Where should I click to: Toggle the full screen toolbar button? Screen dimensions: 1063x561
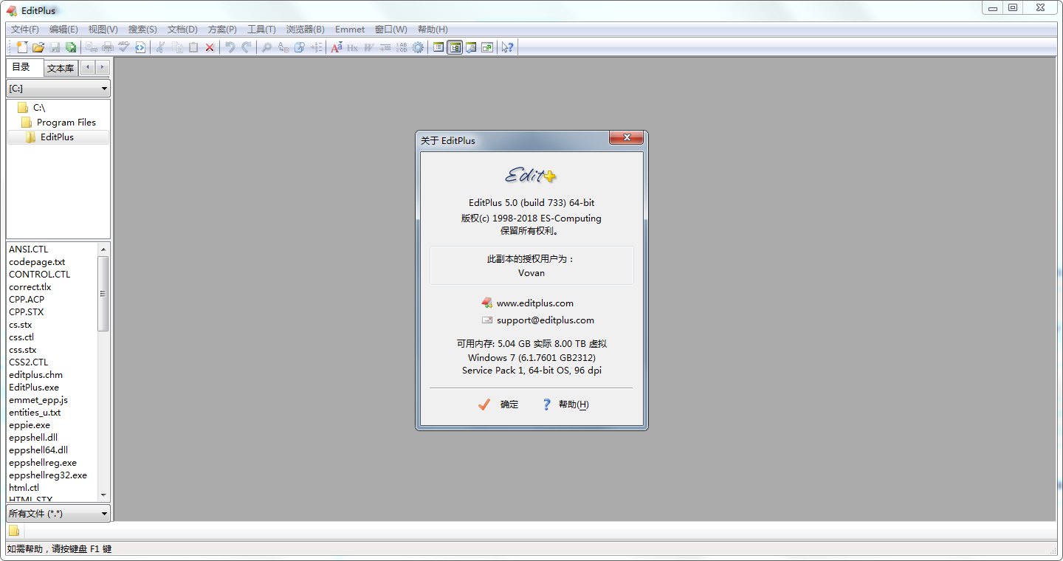(x=487, y=47)
